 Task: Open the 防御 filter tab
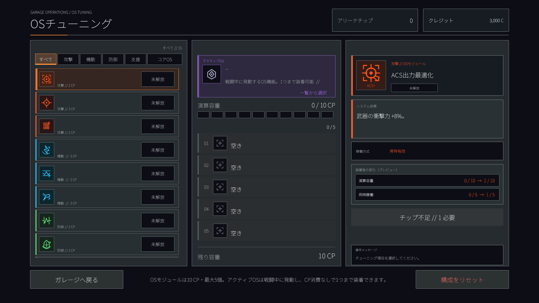point(113,59)
